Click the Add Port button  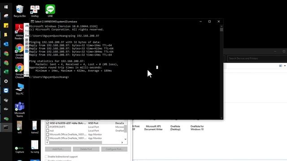[58, 149]
